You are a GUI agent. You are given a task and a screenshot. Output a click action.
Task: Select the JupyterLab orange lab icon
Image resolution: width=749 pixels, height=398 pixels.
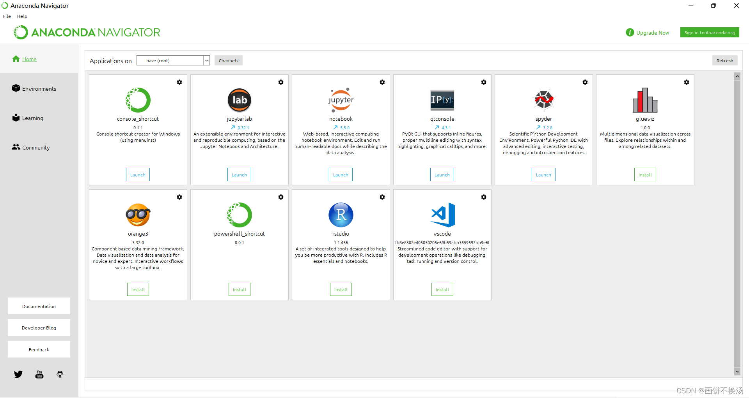239,100
